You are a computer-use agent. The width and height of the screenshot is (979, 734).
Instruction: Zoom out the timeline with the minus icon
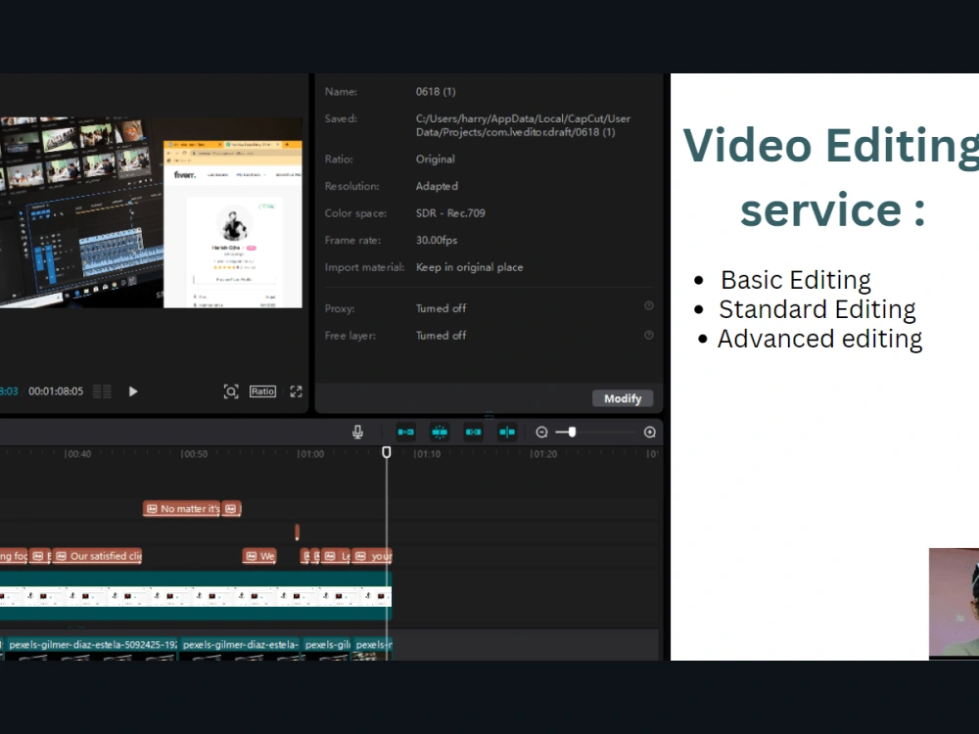coord(542,432)
